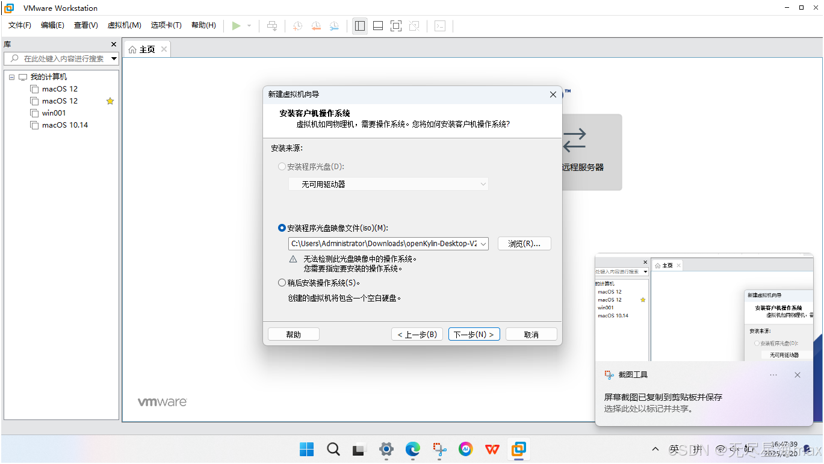Viewport: 824px width, 464px height.
Task: Collapse the 我的计算机 tree node
Action: pos(11,77)
